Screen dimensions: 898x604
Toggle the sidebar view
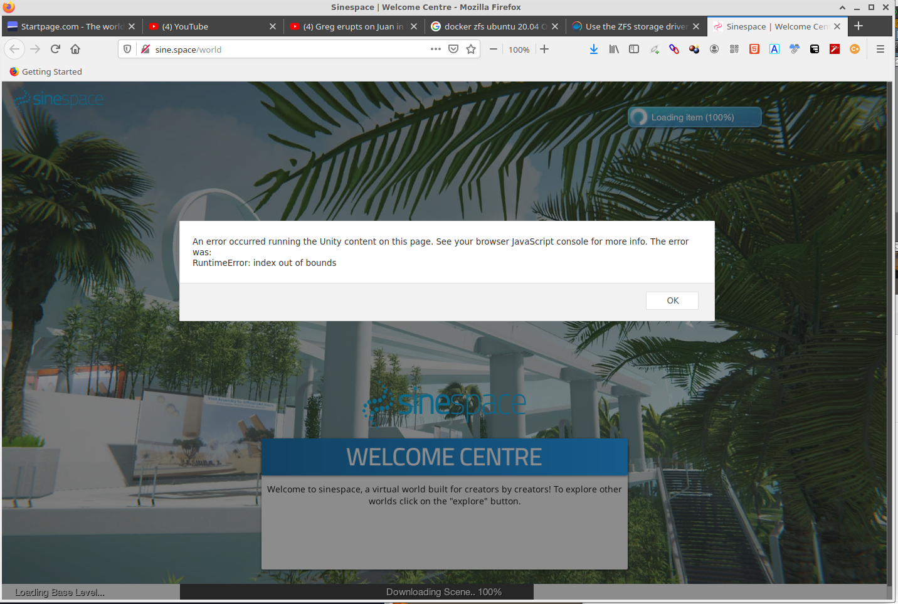[x=634, y=49]
